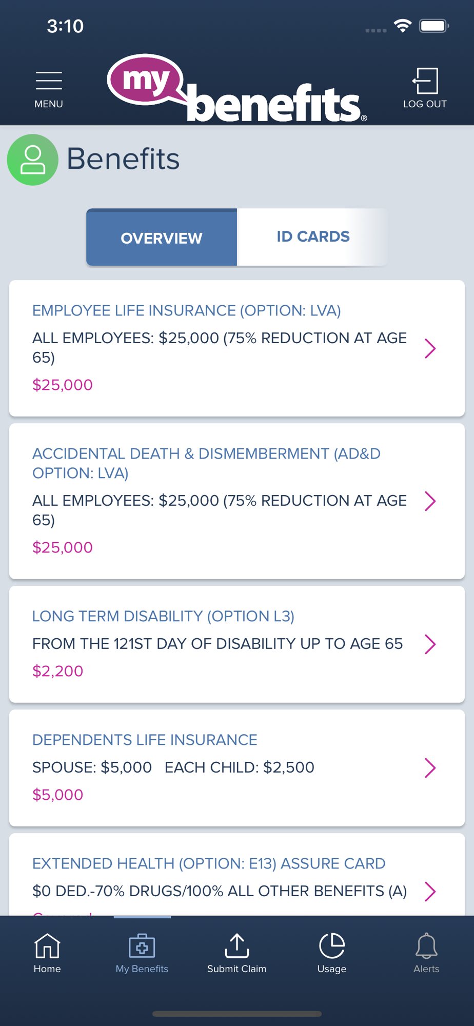Image resolution: width=474 pixels, height=1026 pixels.
Task: Tap the Dependents Life Insurance $5,000 amount
Action: pos(57,795)
